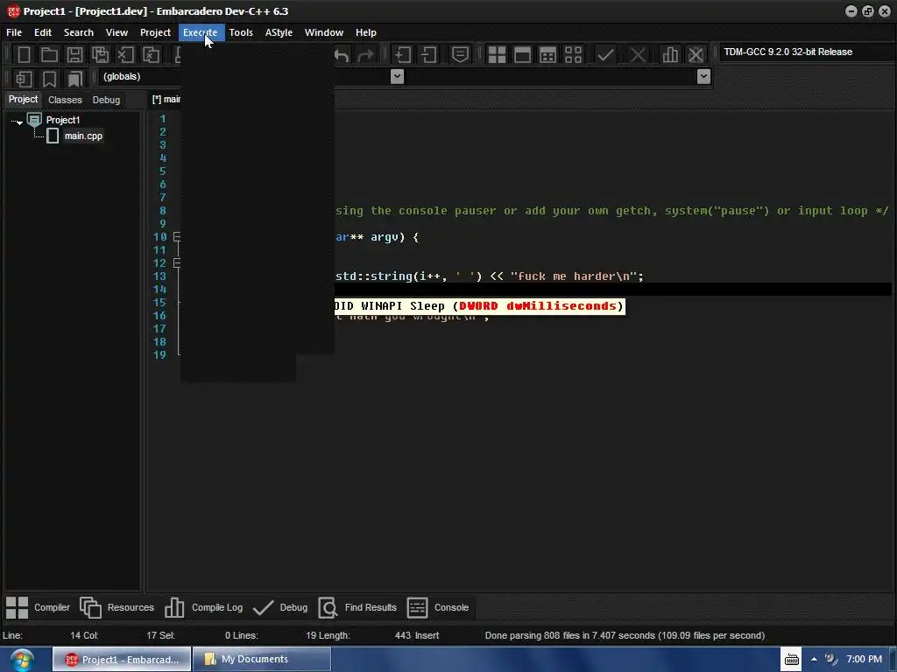Save the current file via toolbar

click(x=74, y=55)
